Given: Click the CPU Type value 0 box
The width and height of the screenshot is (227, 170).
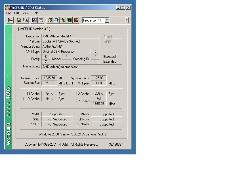Looking at the screenshot, I should [95, 52].
